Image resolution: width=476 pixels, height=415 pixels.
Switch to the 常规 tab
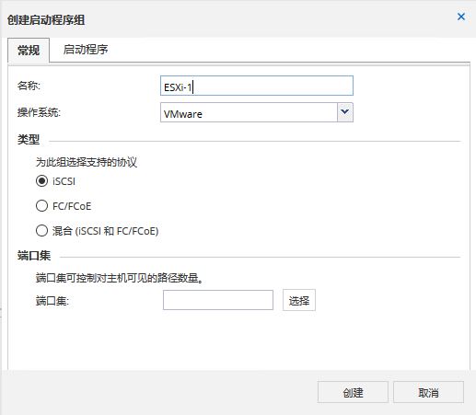[x=29, y=51]
